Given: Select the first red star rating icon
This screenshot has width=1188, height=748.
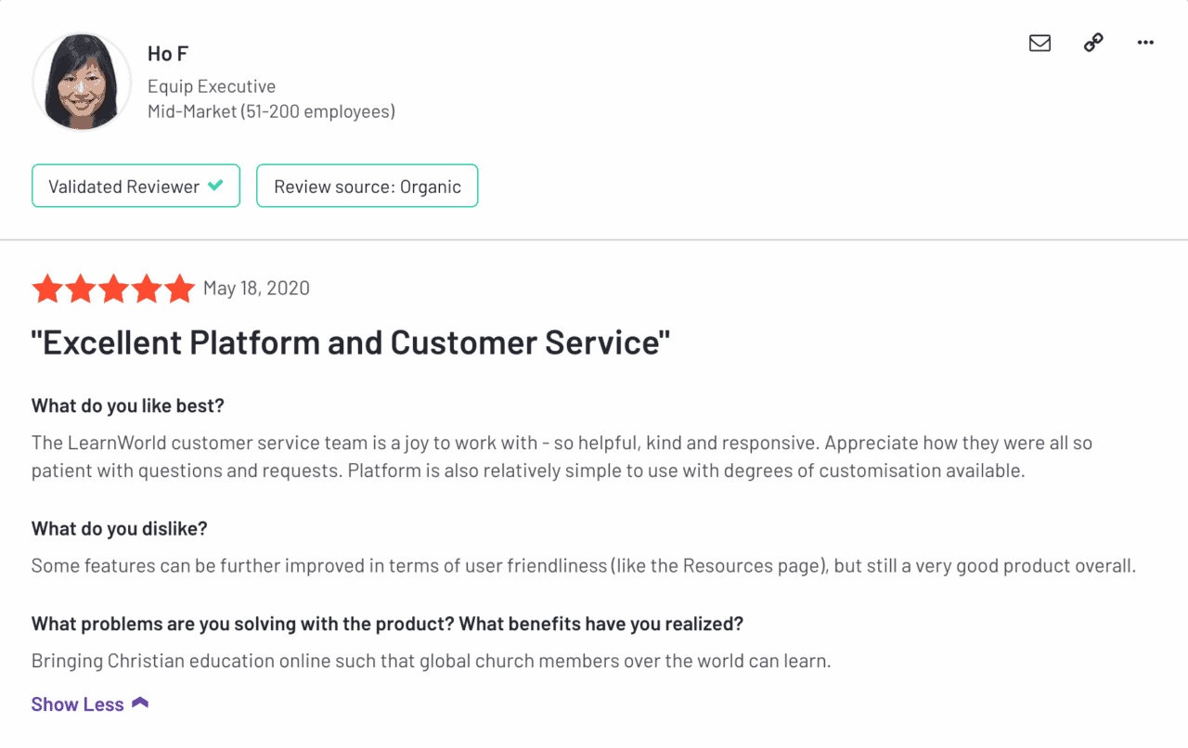Looking at the screenshot, I should [48, 288].
